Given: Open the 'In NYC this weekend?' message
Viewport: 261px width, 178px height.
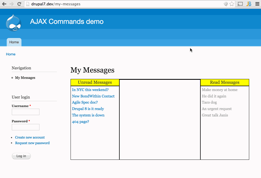Looking at the screenshot, I should click(x=90, y=89).
